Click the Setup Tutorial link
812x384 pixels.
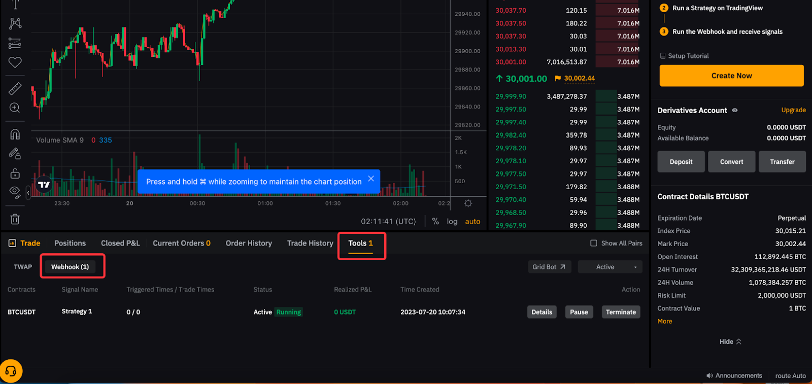point(688,56)
